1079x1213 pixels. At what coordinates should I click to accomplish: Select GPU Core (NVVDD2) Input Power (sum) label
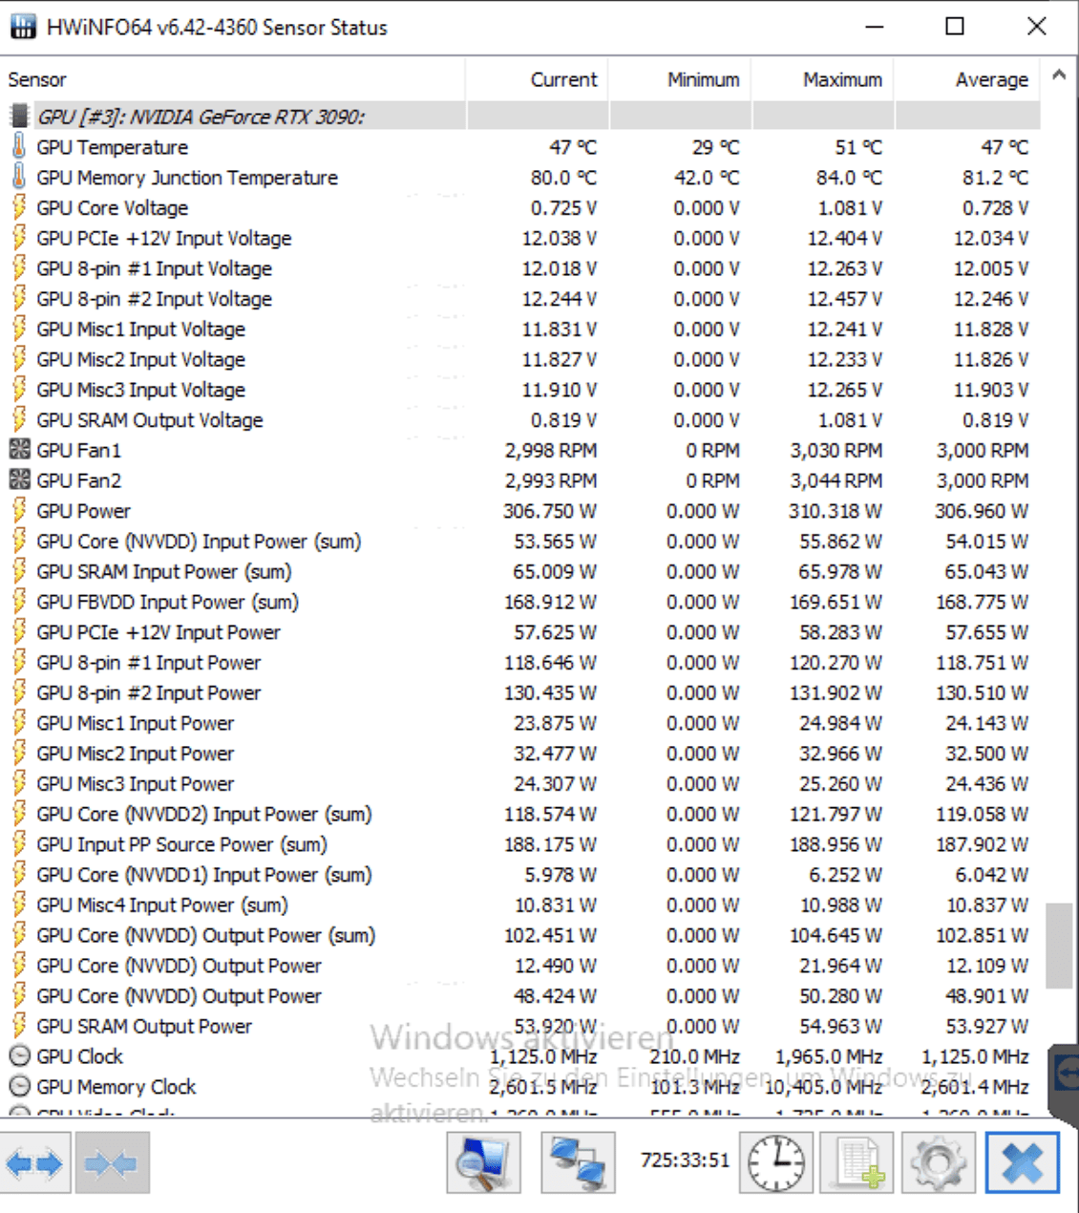pyautogui.click(x=204, y=815)
